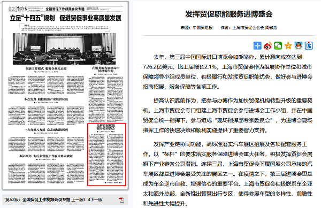
Task: Click paragraph starting 发挥产业链协同功能
Action: [x=228, y=174]
